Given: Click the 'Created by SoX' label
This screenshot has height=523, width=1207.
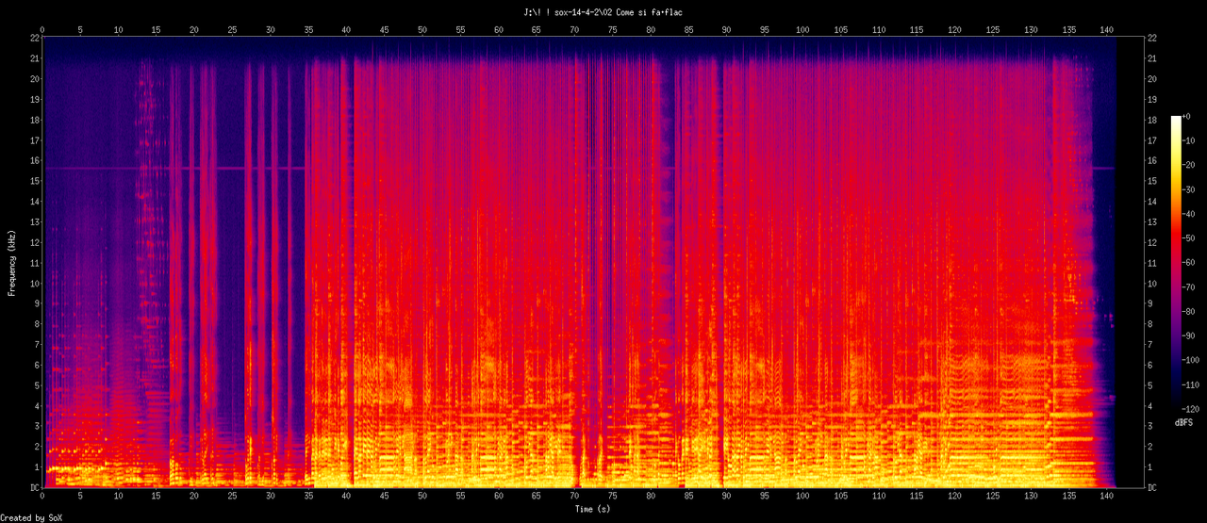Looking at the screenshot, I should pyautogui.click(x=32, y=517).
